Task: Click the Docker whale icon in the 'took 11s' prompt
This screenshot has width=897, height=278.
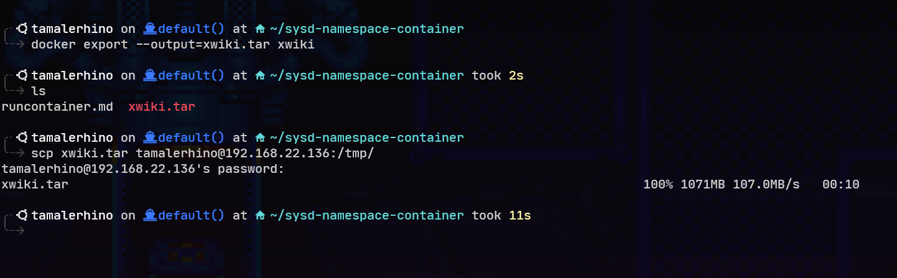Action: 149,215
